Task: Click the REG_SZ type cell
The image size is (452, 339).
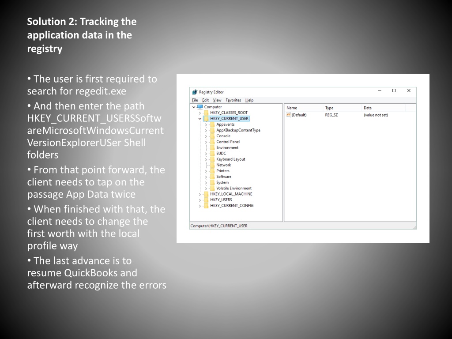Action: point(331,115)
